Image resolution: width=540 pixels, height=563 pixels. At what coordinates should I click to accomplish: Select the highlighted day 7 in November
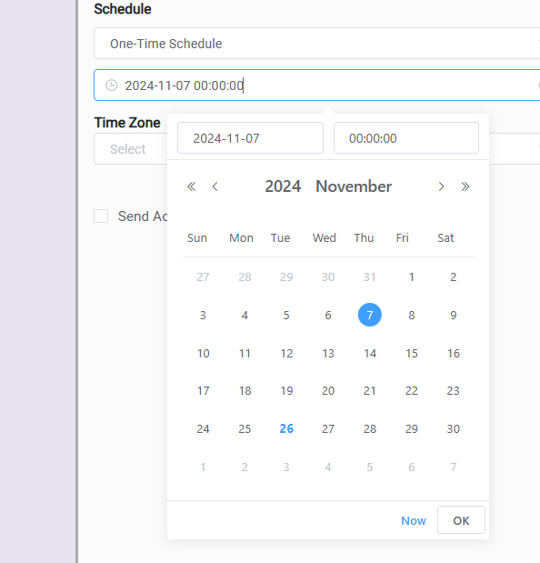(x=370, y=315)
